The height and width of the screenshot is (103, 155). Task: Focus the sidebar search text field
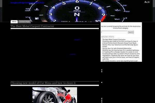coord(114,32)
